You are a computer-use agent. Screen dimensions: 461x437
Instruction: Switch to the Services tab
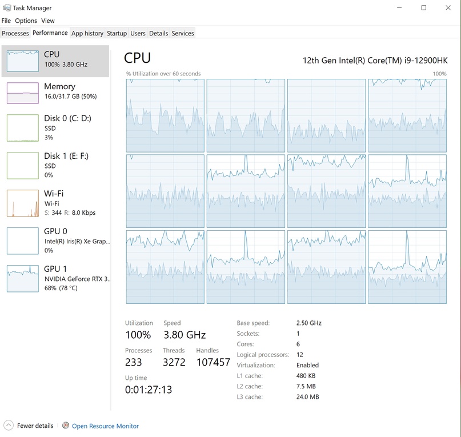coord(183,33)
